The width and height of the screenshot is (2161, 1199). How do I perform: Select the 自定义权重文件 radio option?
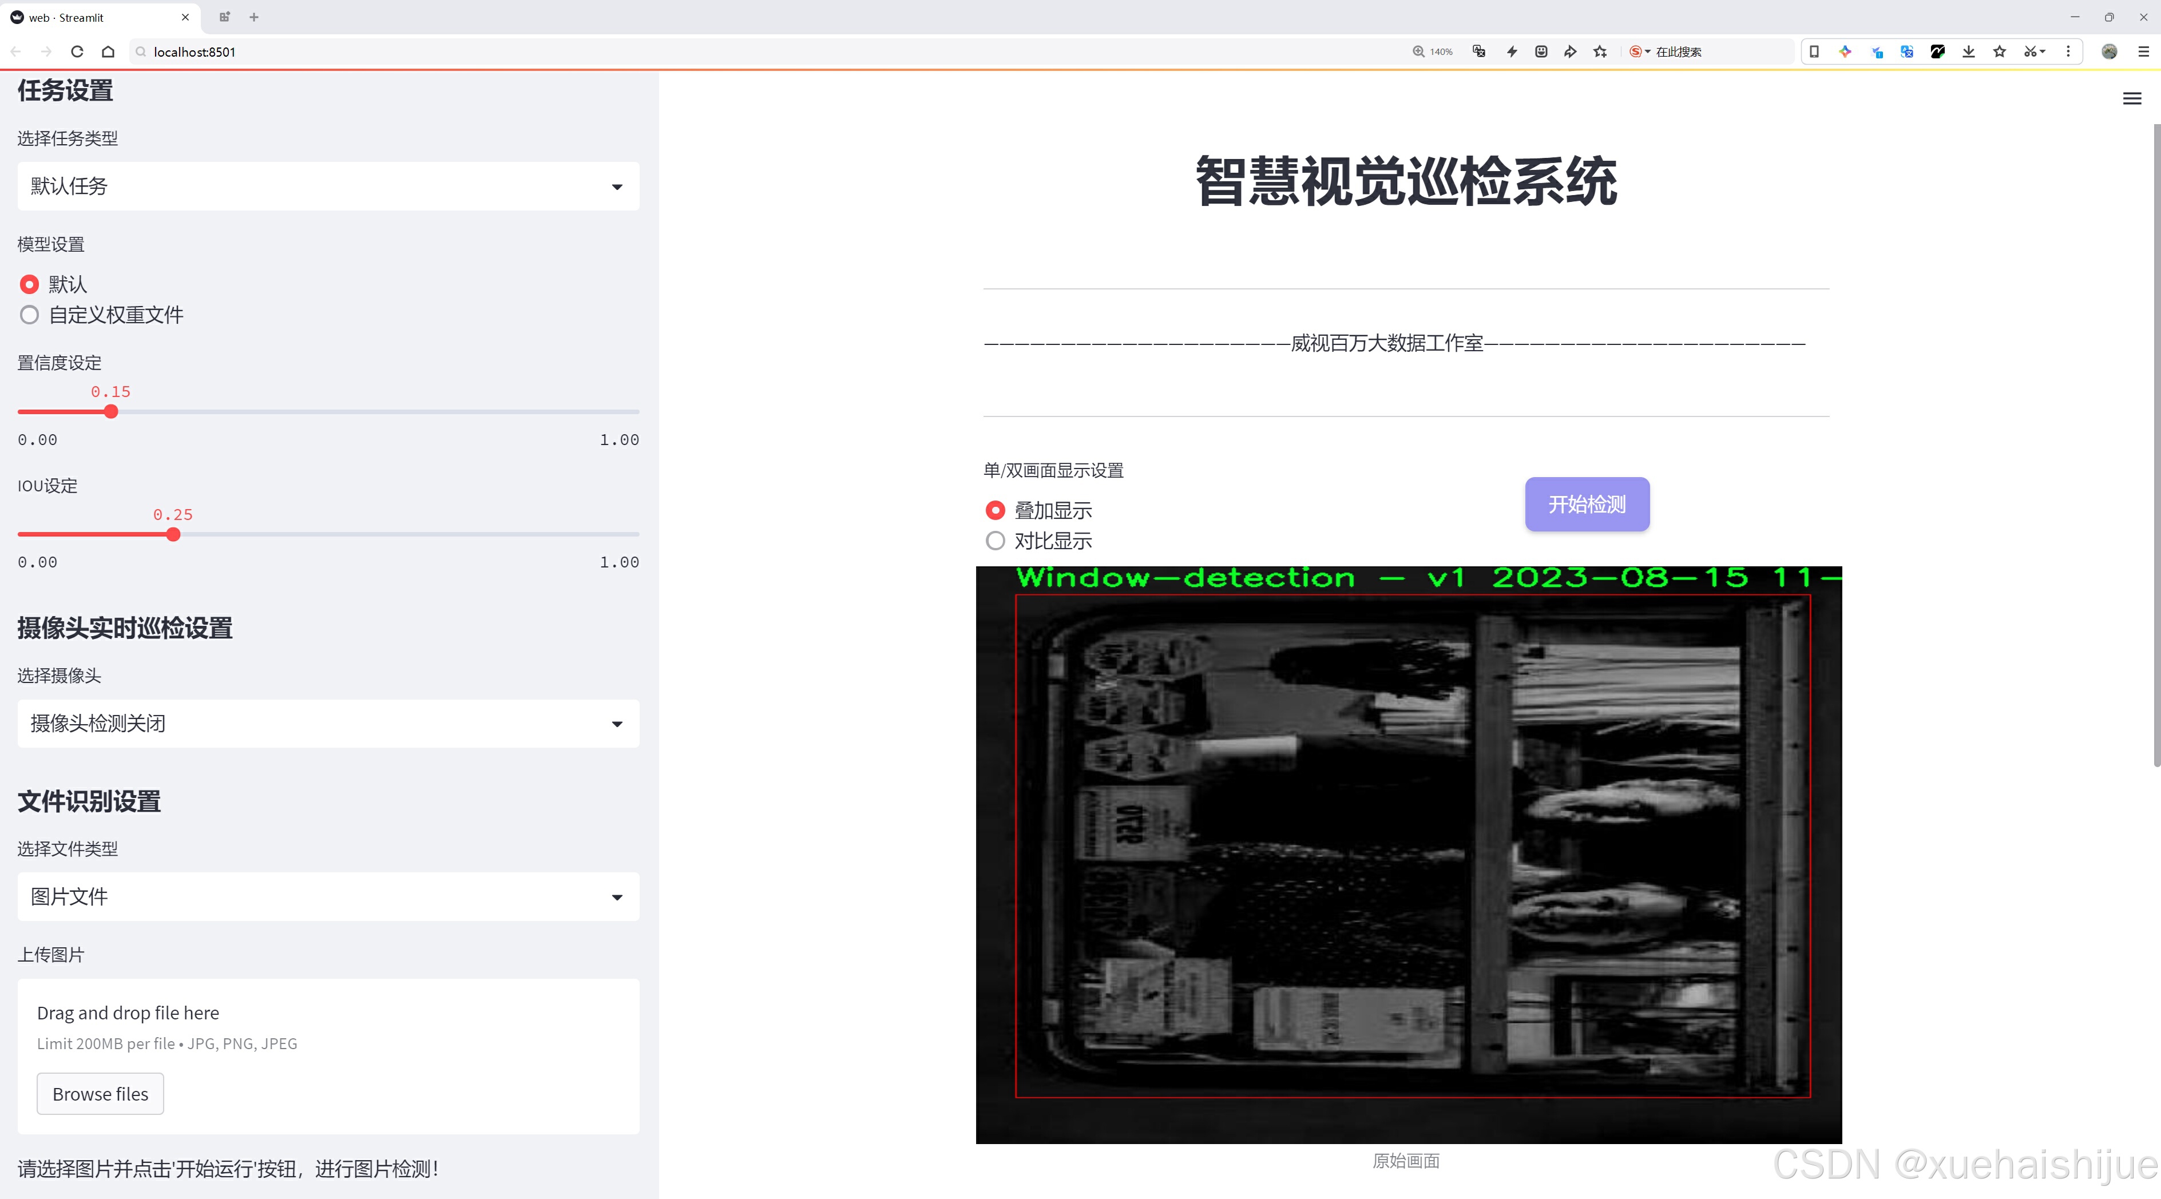point(29,315)
